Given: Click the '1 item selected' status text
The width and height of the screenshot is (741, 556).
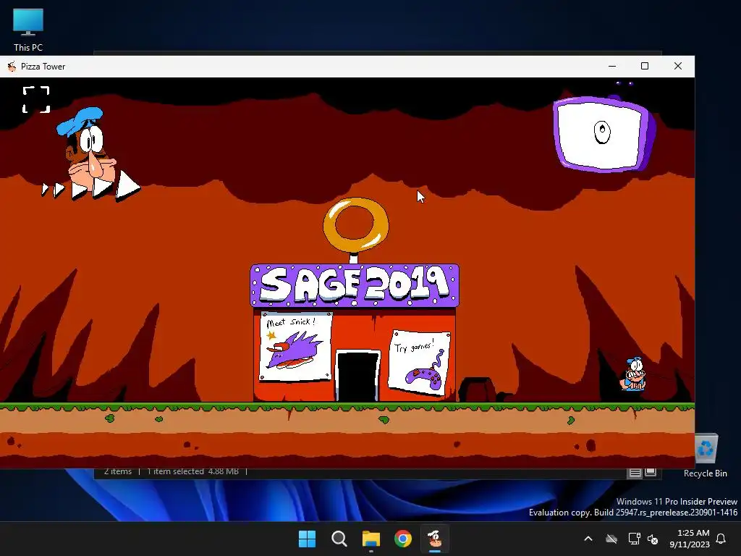Looking at the screenshot, I should pos(175,471).
